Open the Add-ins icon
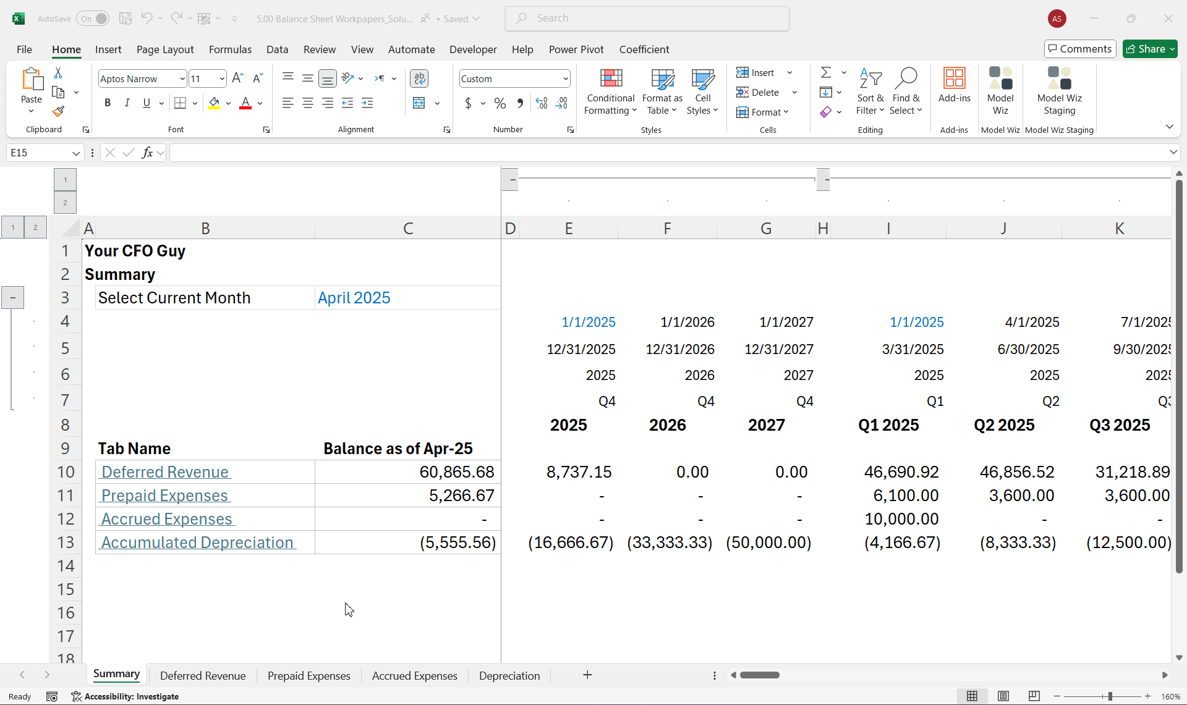This screenshot has width=1187, height=705. pos(954,85)
